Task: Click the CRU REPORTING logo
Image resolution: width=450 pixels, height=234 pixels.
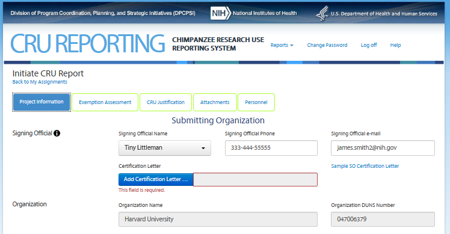Action: point(87,44)
